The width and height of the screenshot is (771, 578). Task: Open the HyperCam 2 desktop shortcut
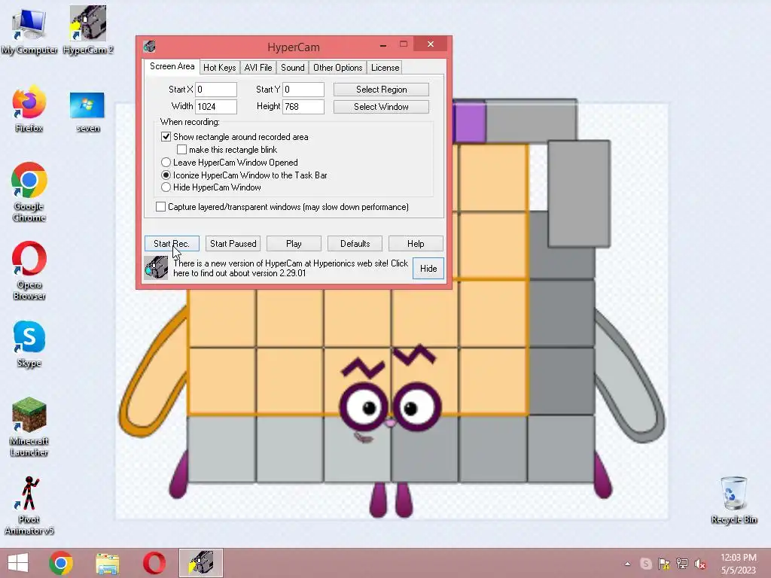tap(88, 30)
